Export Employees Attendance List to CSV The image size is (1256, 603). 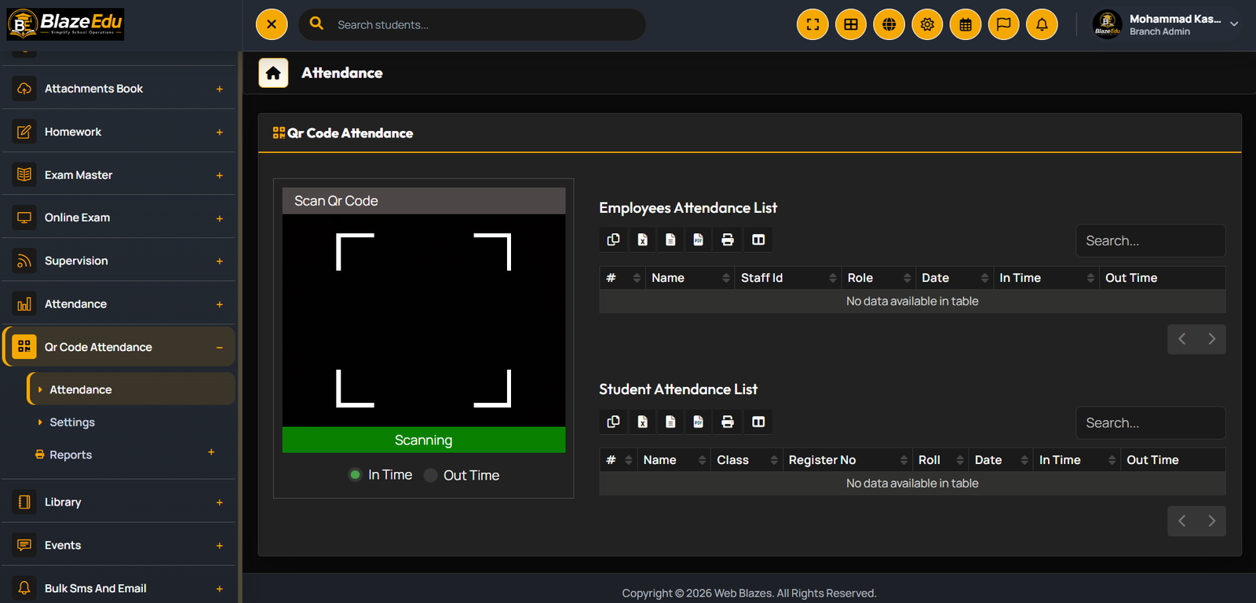670,239
